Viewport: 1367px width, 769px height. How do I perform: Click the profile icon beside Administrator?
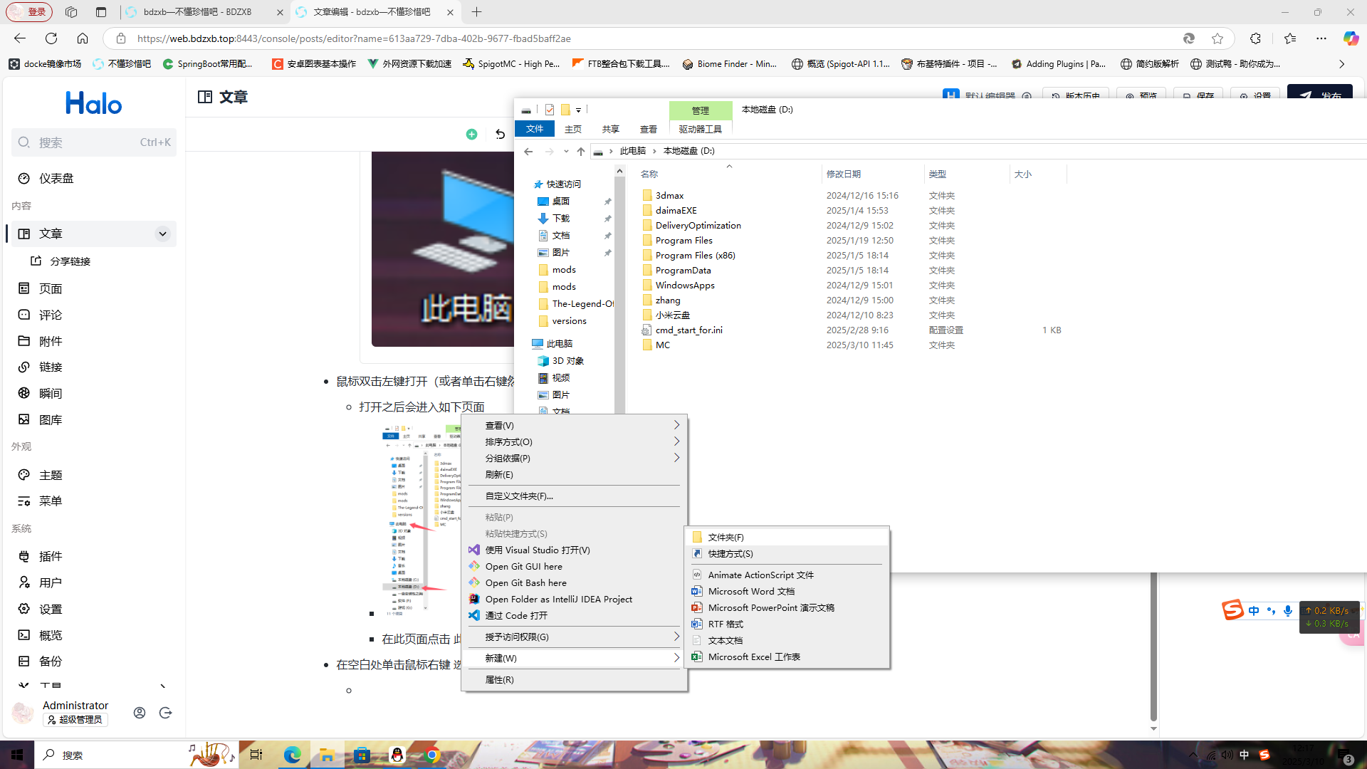click(x=140, y=713)
